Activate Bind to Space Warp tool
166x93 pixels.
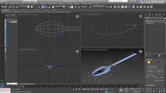[x=17, y=7]
